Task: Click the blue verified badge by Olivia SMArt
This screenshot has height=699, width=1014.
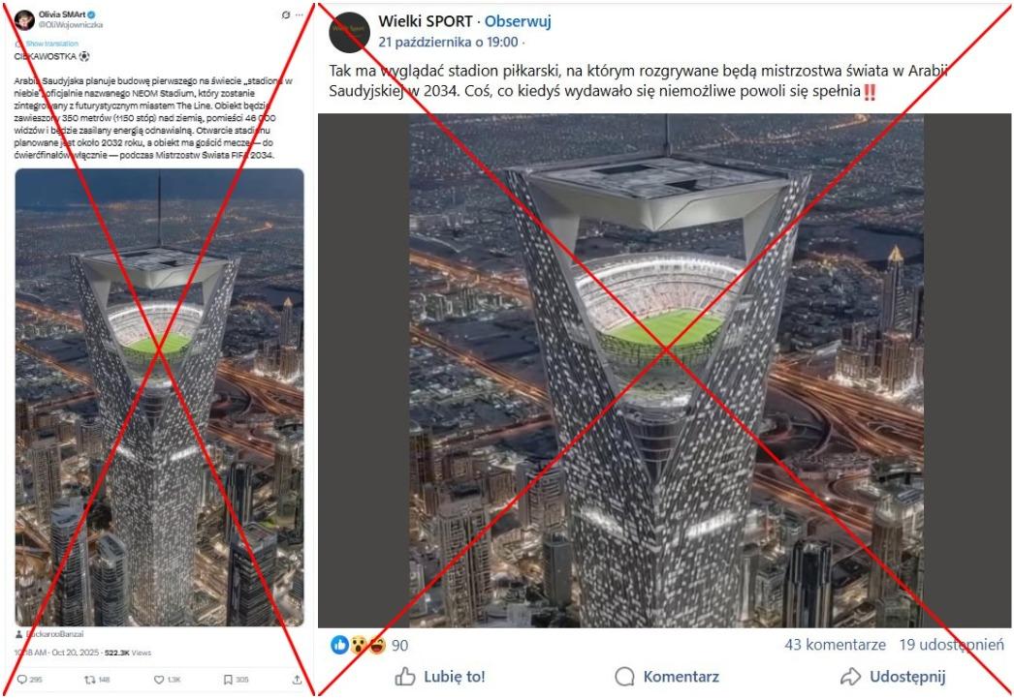Action: click(91, 15)
